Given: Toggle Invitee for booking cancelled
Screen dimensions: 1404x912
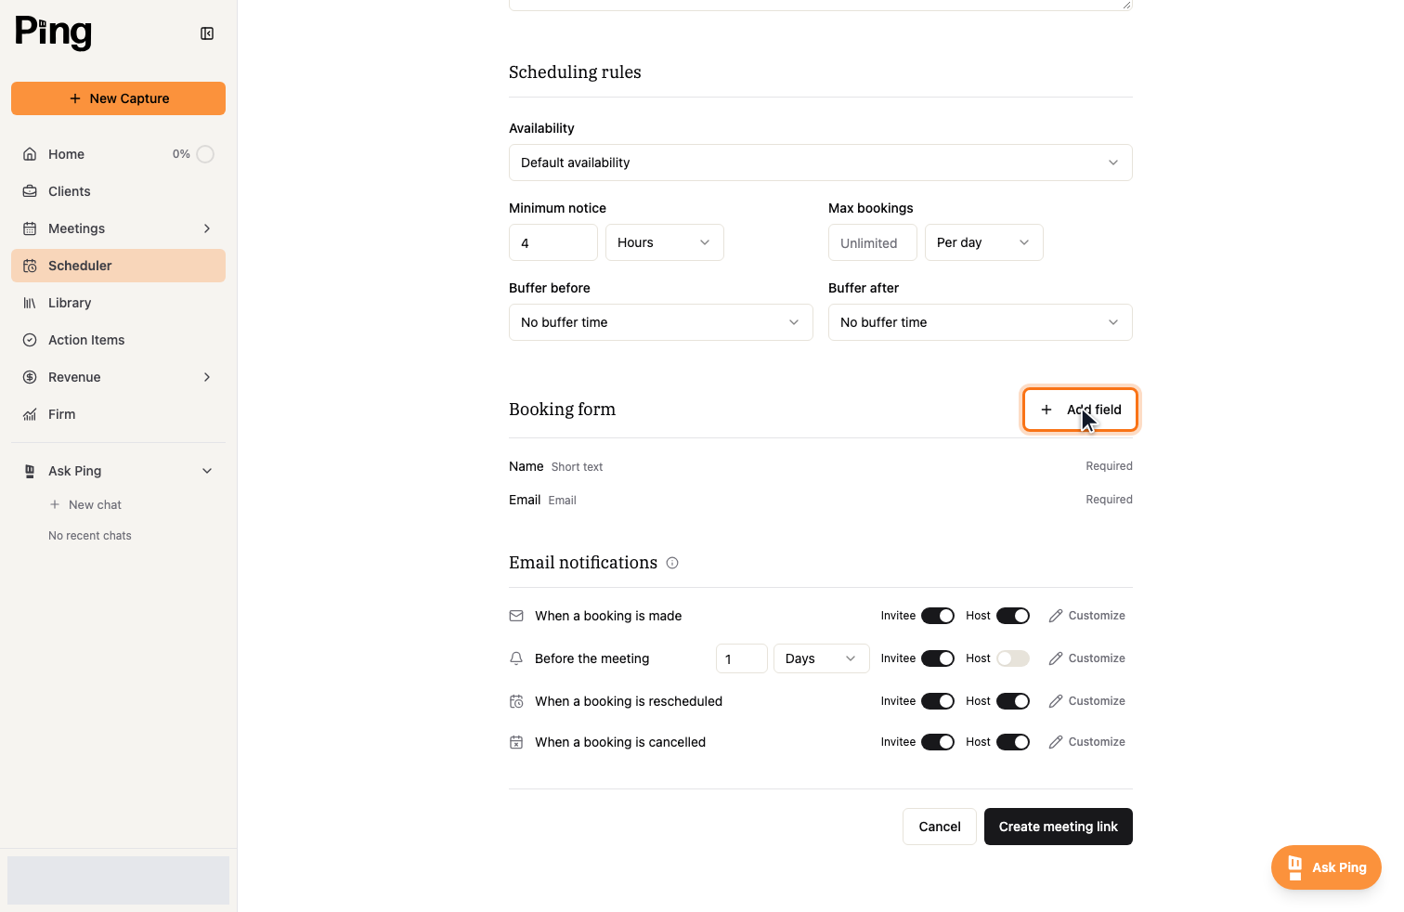Looking at the screenshot, I should [x=938, y=742].
